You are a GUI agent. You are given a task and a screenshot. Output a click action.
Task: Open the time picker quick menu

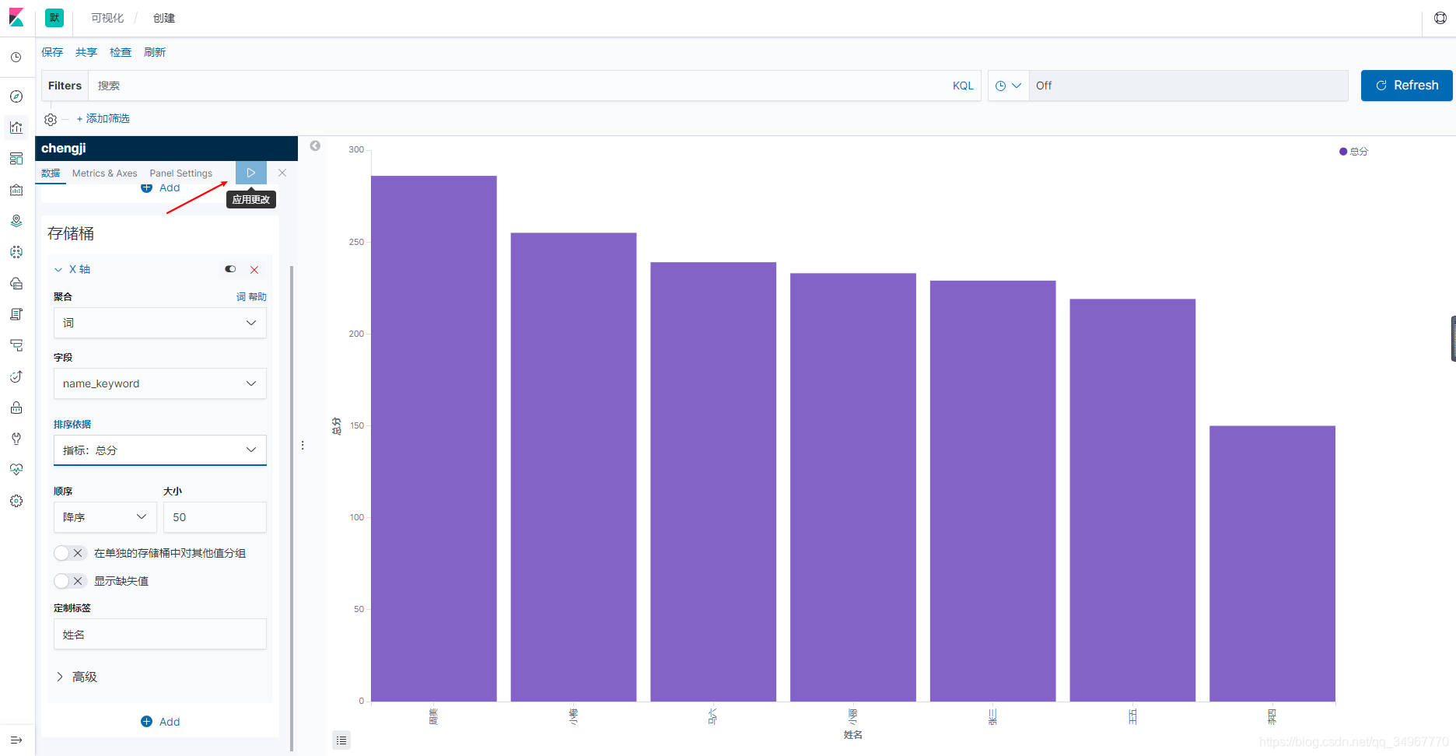pos(1009,86)
